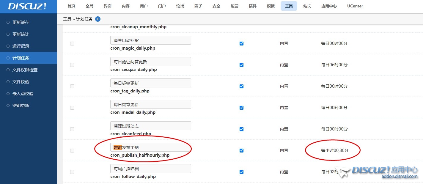
Task: Tick the checkbox for 定时发布主题 row
Action: coord(72,150)
